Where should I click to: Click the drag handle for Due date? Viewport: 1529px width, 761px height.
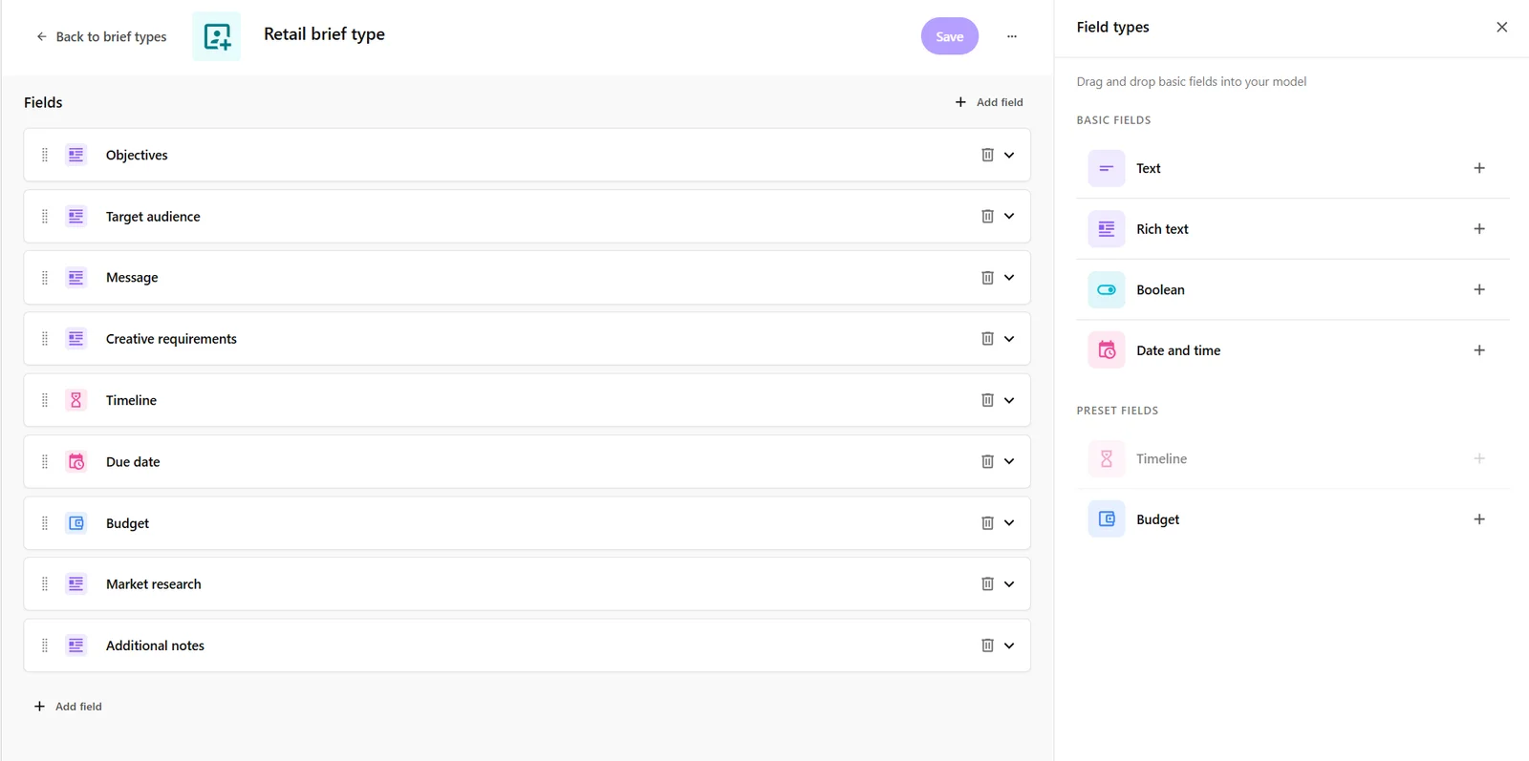[x=45, y=461]
